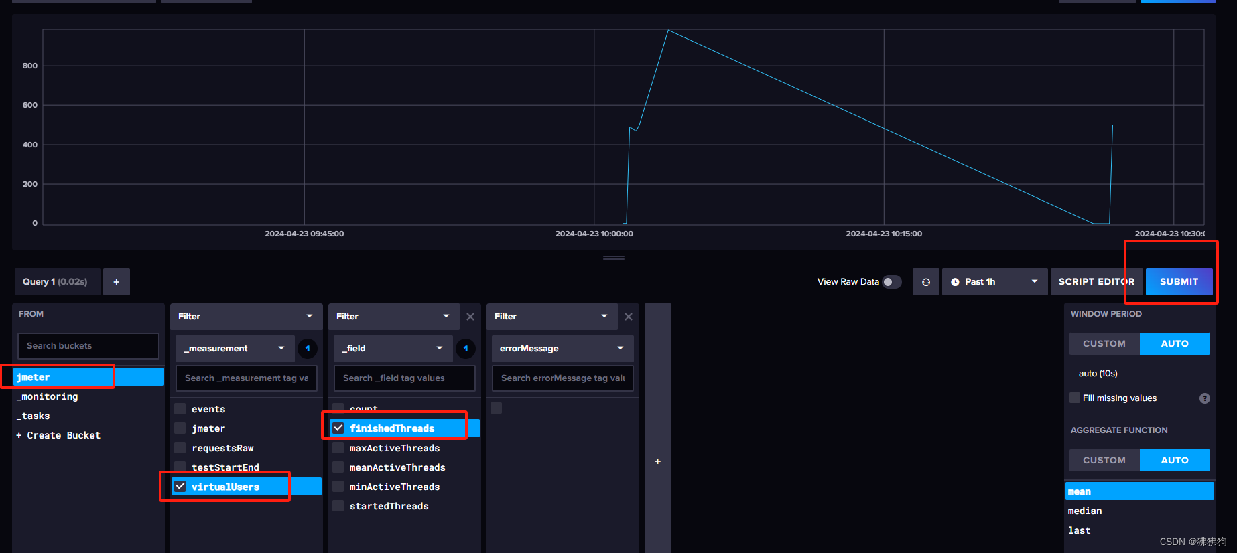Click the Submit button
This screenshot has width=1237, height=553.
pyautogui.click(x=1179, y=282)
